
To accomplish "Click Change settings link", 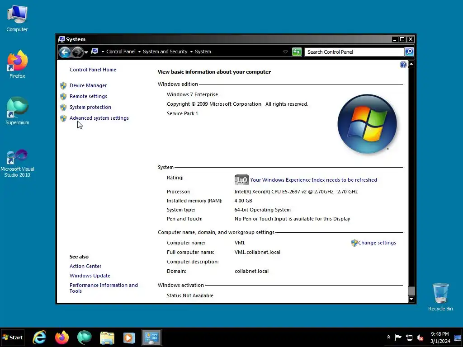I will click(x=377, y=243).
